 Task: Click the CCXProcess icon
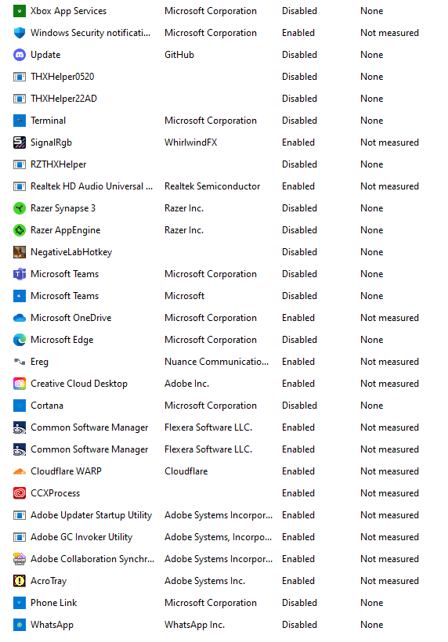pyautogui.click(x=20, y=493)
